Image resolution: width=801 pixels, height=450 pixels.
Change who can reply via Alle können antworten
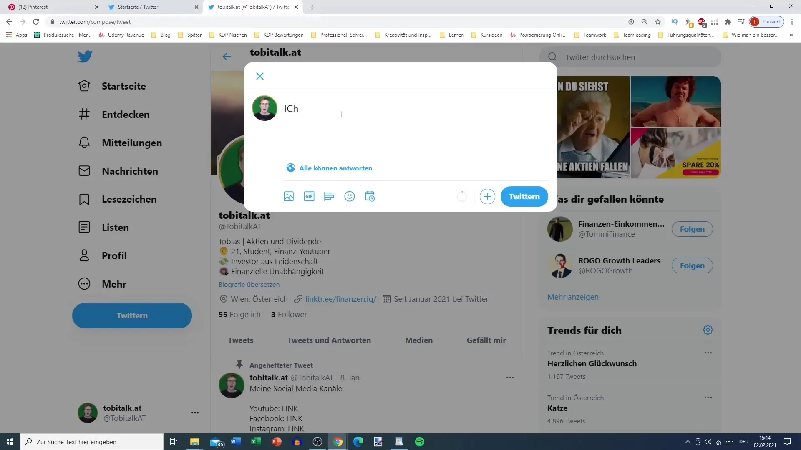[x=329, y=168]
